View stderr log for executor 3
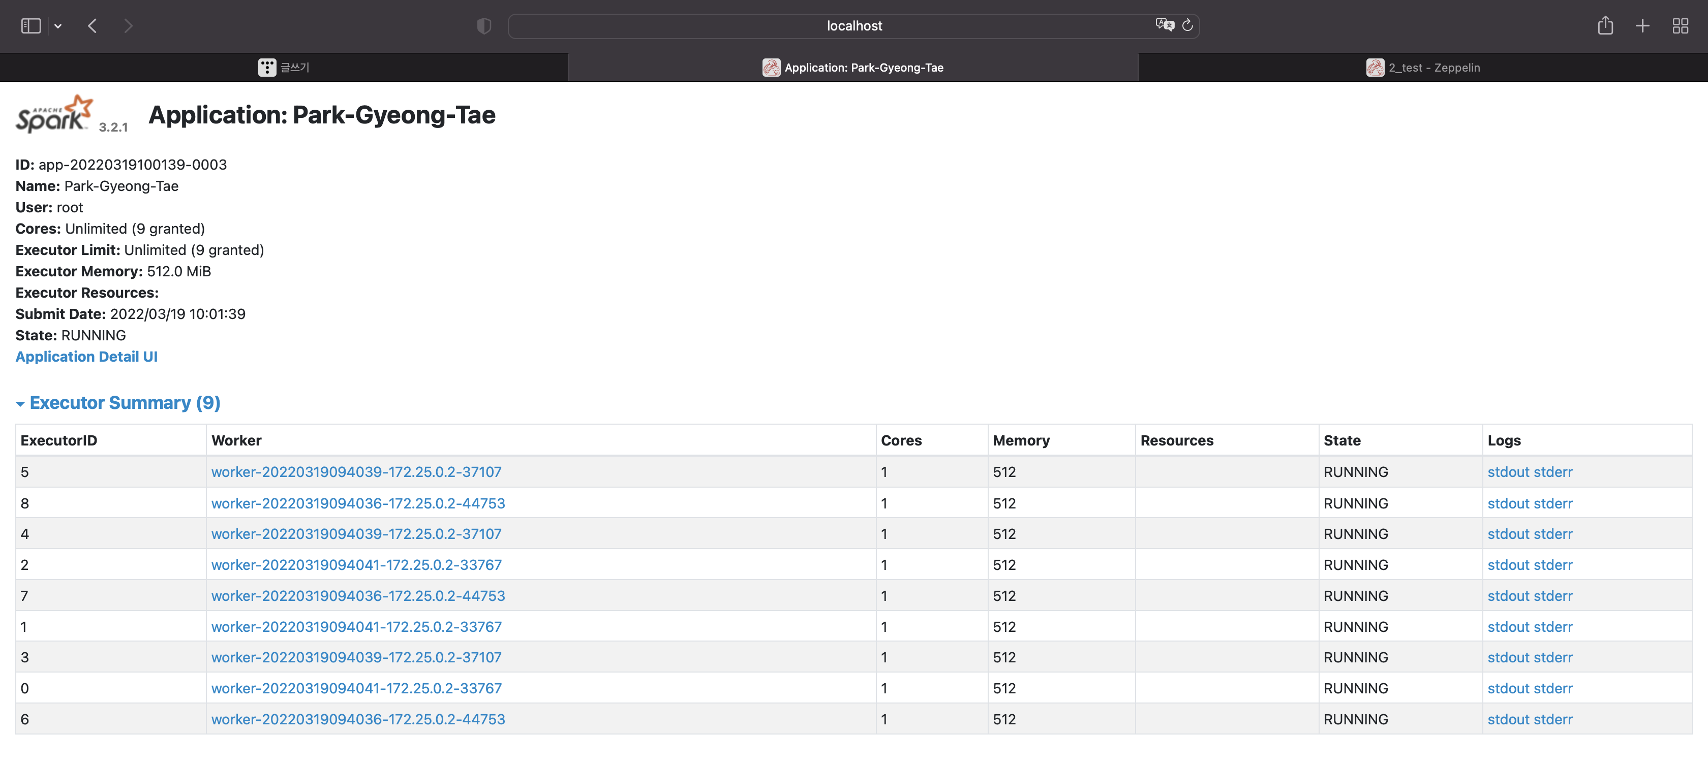Screen dimensions: 1708x766 pos(1553,657)
